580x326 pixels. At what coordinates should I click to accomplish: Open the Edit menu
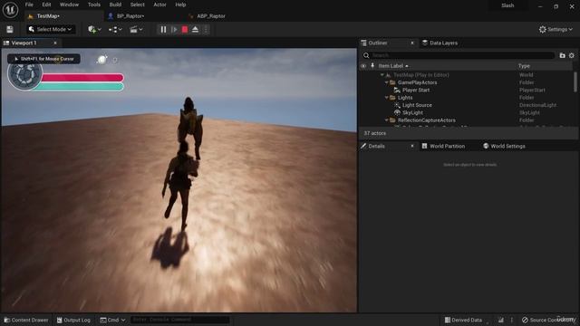[46, 5]
